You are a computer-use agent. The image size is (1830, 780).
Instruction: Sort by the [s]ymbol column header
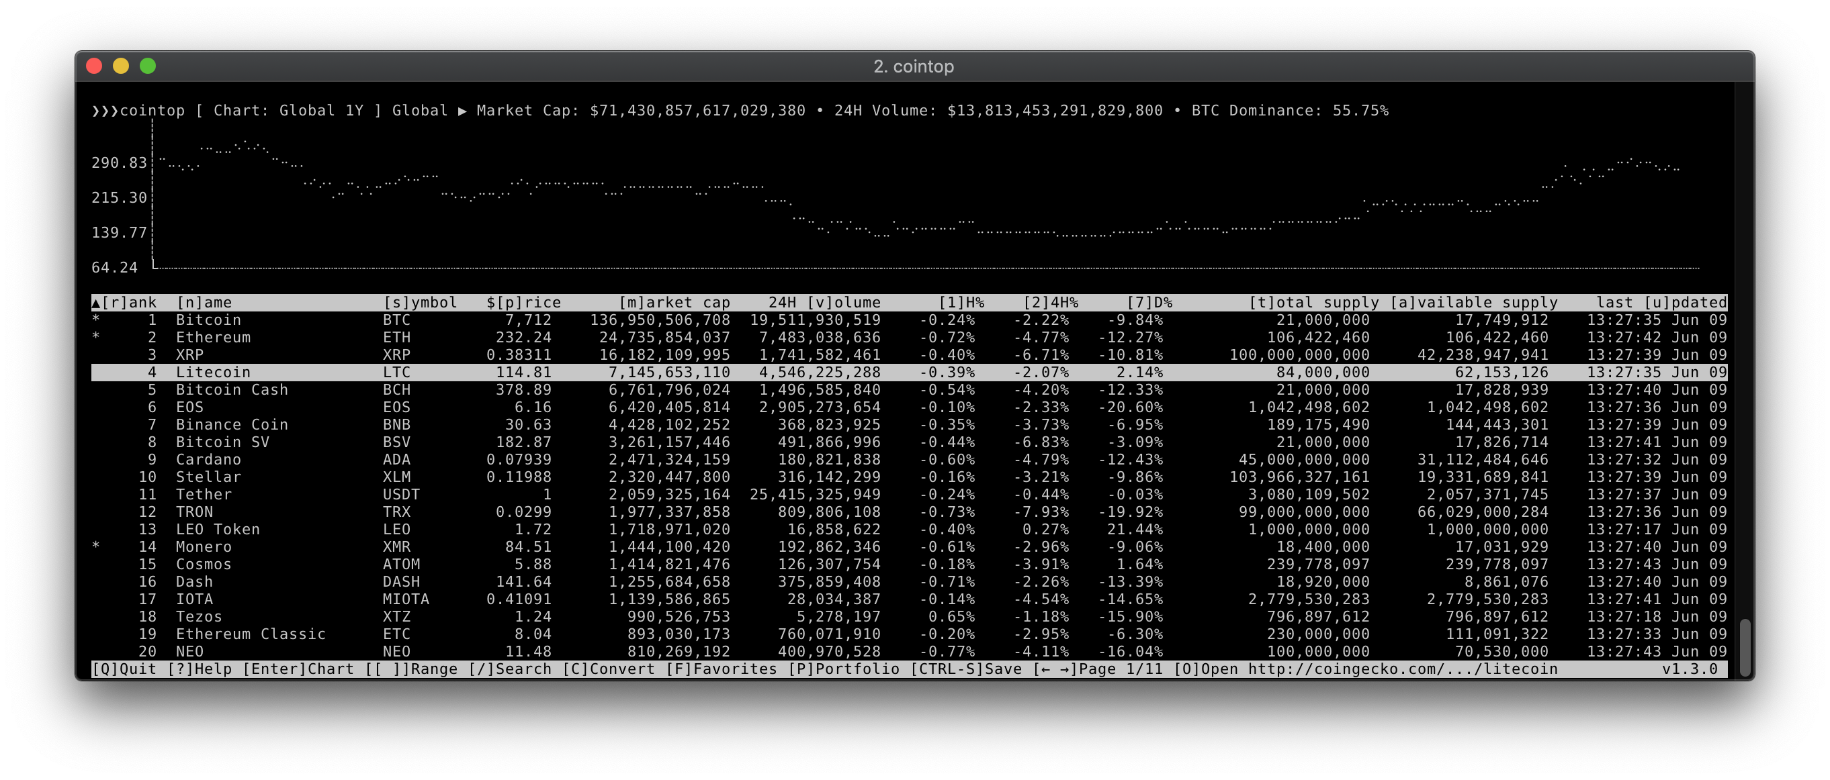point(420,303)
